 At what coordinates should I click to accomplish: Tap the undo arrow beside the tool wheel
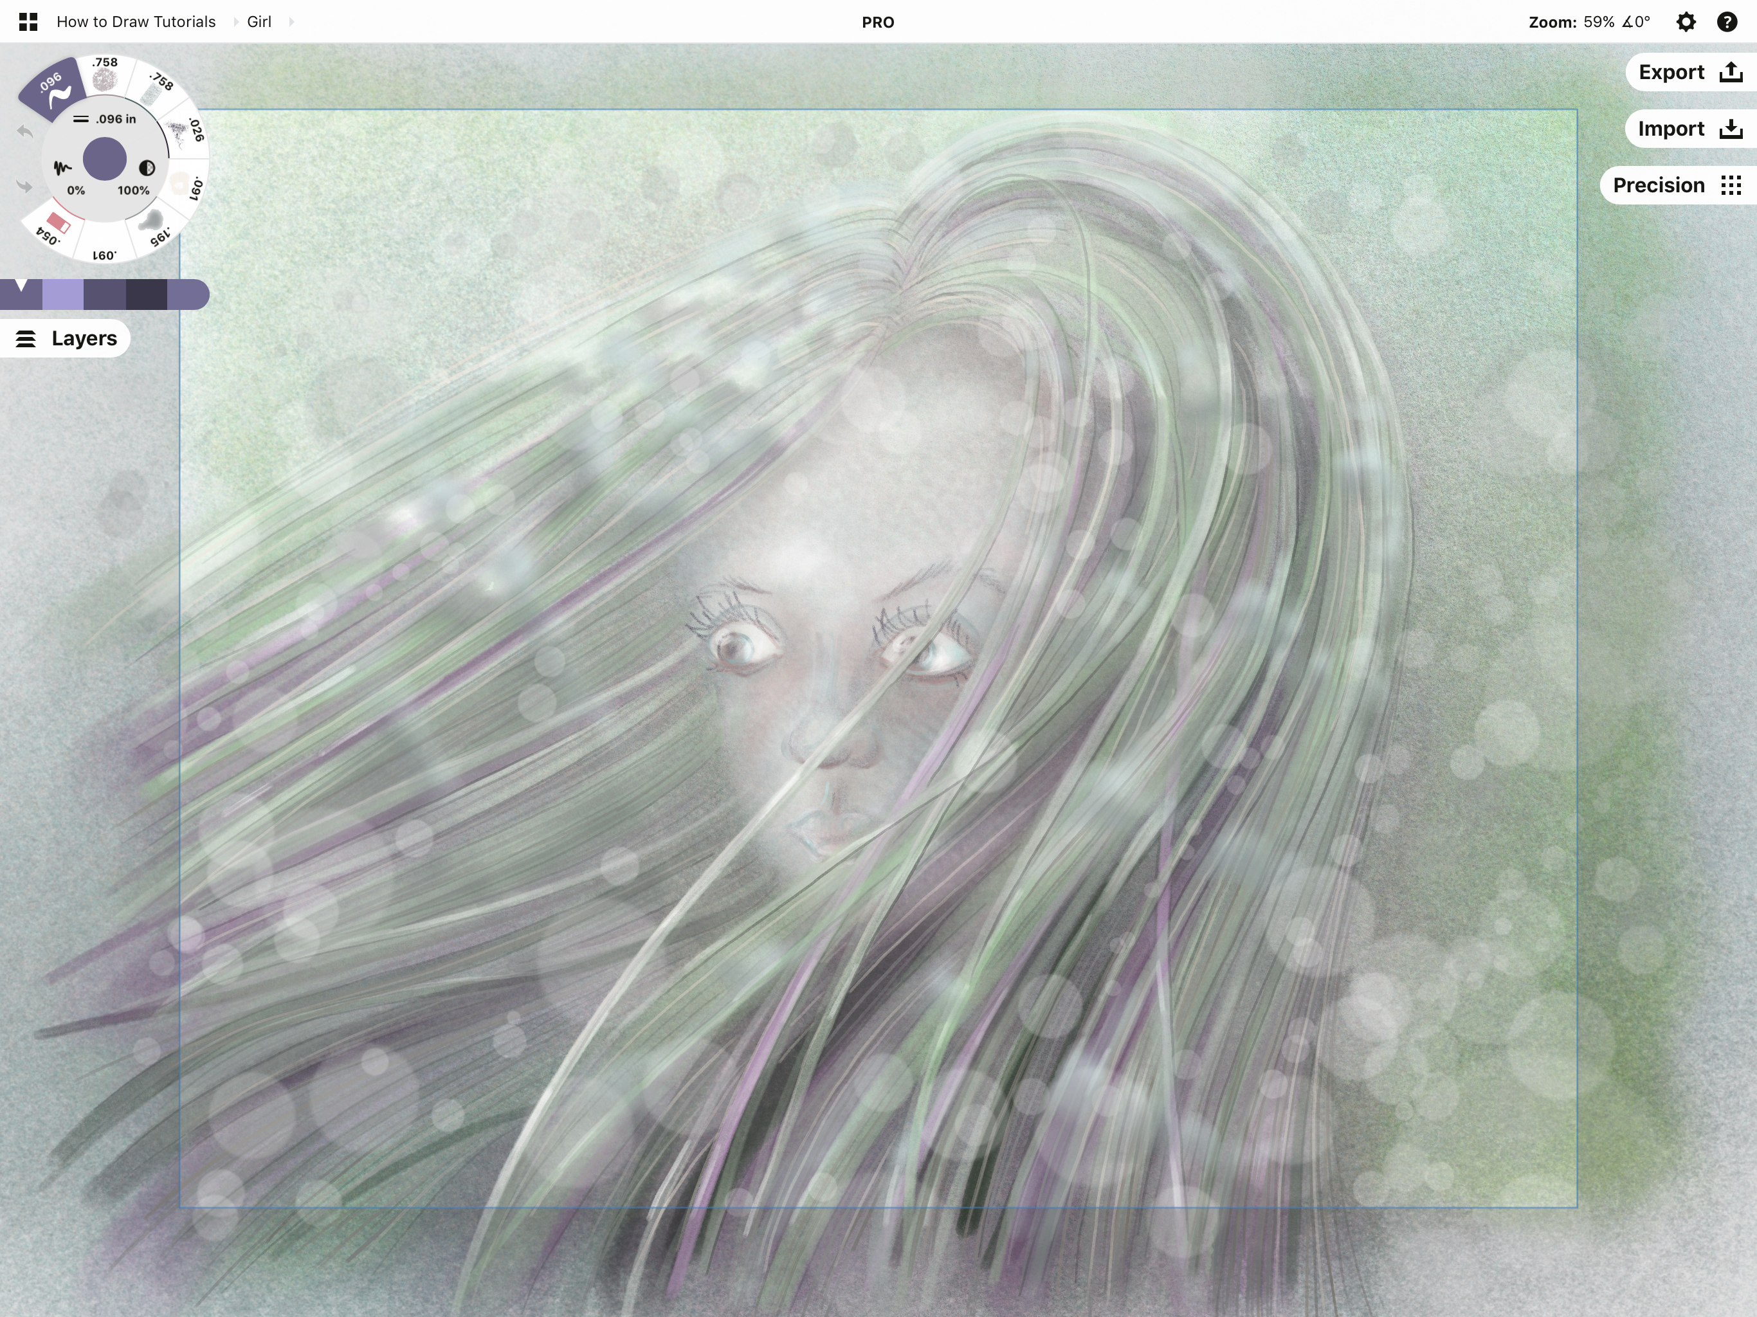click(x=26, y=132)
